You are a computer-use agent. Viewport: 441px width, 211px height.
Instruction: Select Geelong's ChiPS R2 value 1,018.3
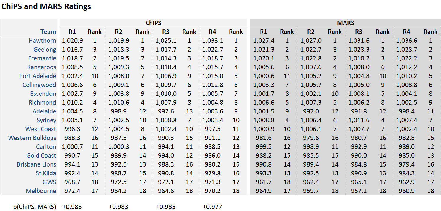click(119, 50)
